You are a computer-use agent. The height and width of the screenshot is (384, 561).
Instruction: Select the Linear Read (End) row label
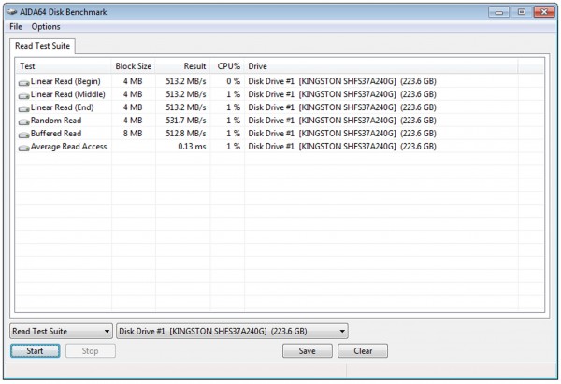point(63,107)
